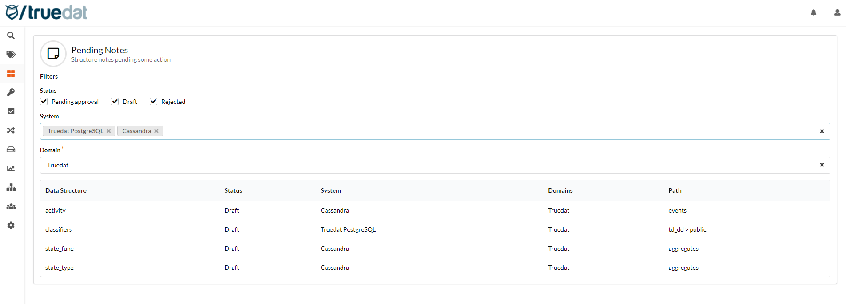The width and height of the screenshot is (846, 304).
Task: Open the users group sidebar icon
Action: coord(11,206)
